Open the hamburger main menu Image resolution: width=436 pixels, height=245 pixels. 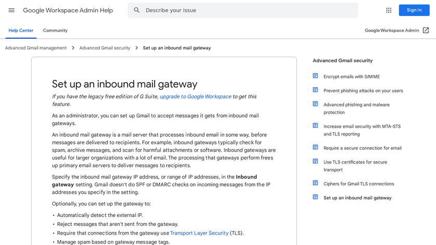tap(11, 10)
